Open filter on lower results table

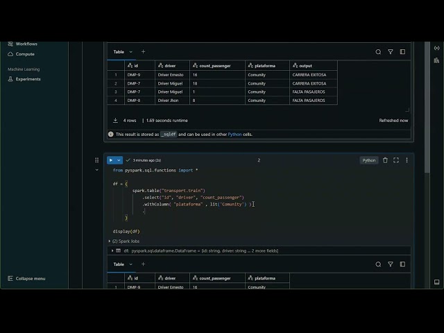coord(391,264)
